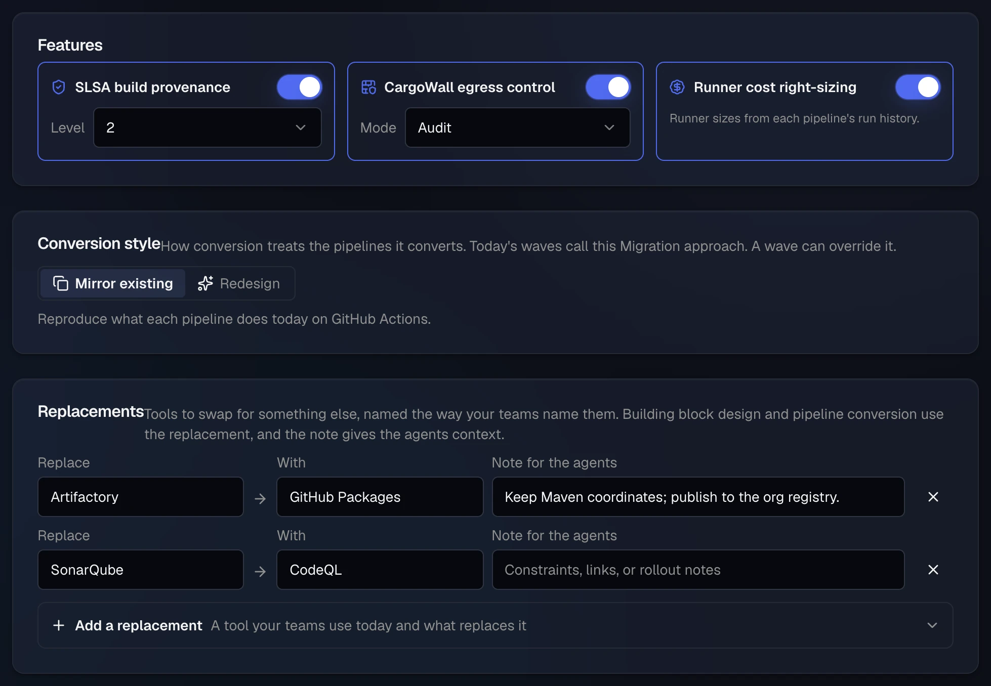Open the SLSA Level dropdown
991x686 pixels.
pyautogui.click(x=208, y=127)
